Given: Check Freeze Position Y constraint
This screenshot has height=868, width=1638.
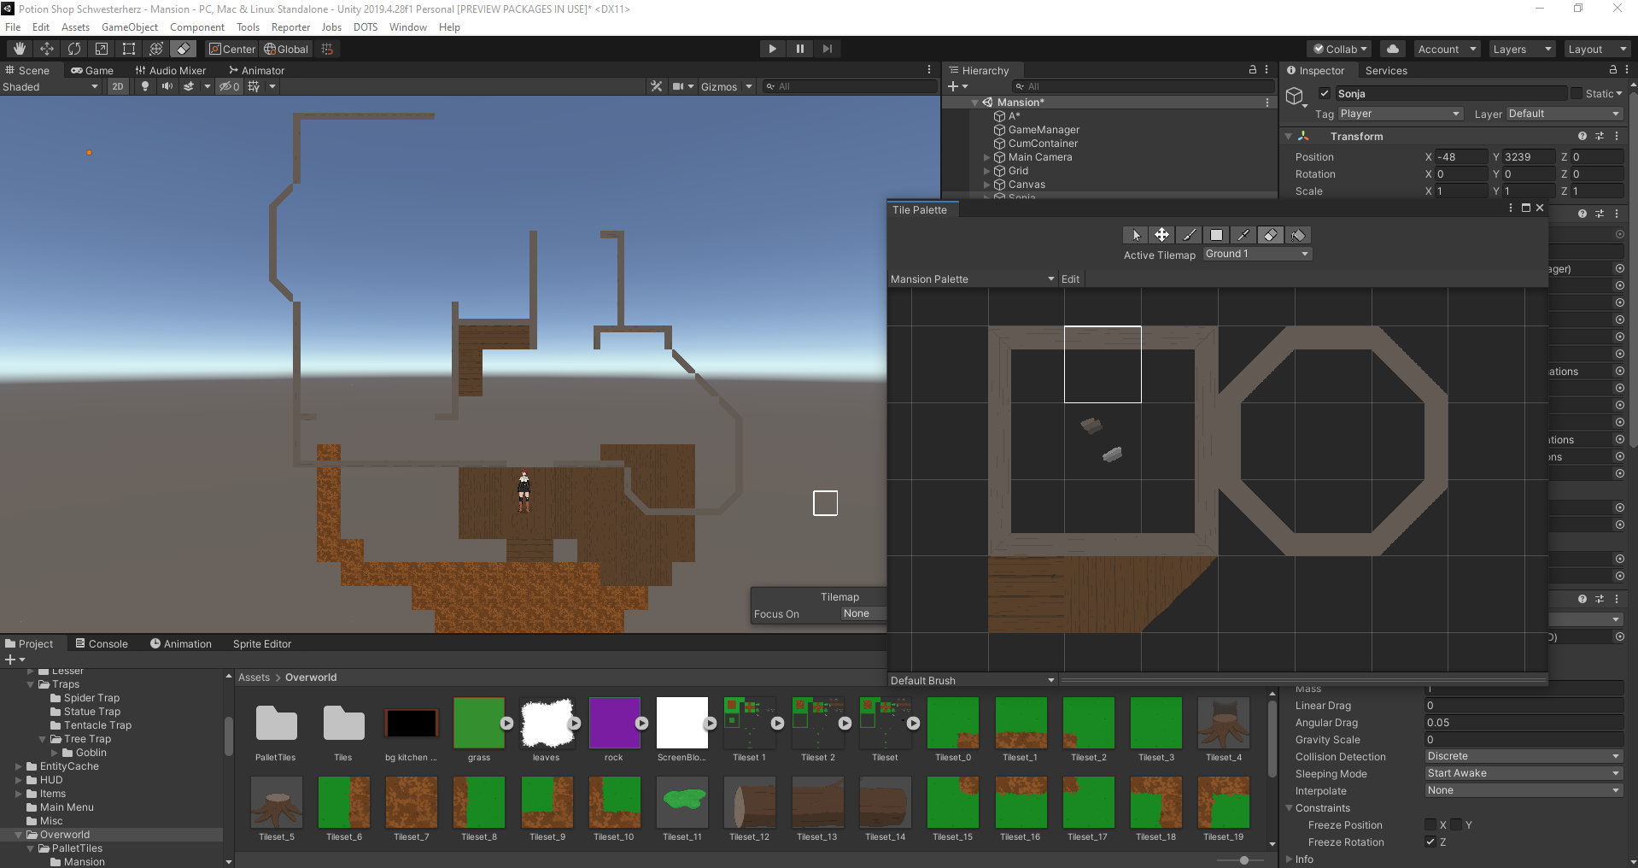Looking at the screenshot, I should coord(1456,824).
